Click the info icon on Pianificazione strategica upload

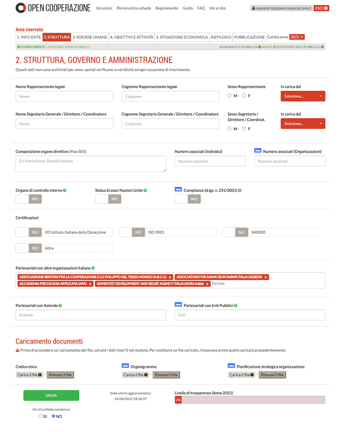[252, 375]
